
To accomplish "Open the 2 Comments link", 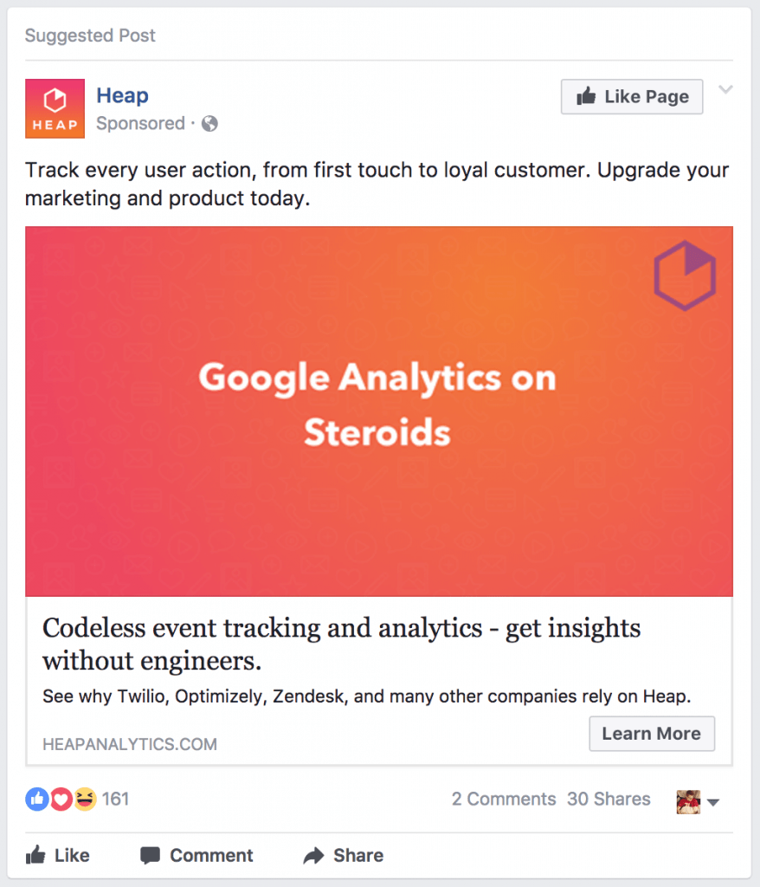I will point(503,800).
